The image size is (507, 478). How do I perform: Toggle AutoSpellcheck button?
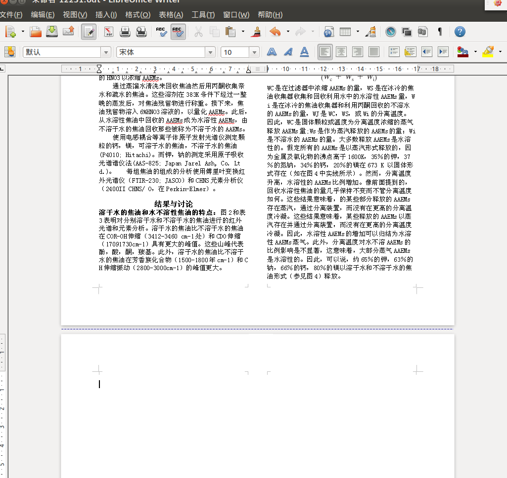click(x=178, y=32)
